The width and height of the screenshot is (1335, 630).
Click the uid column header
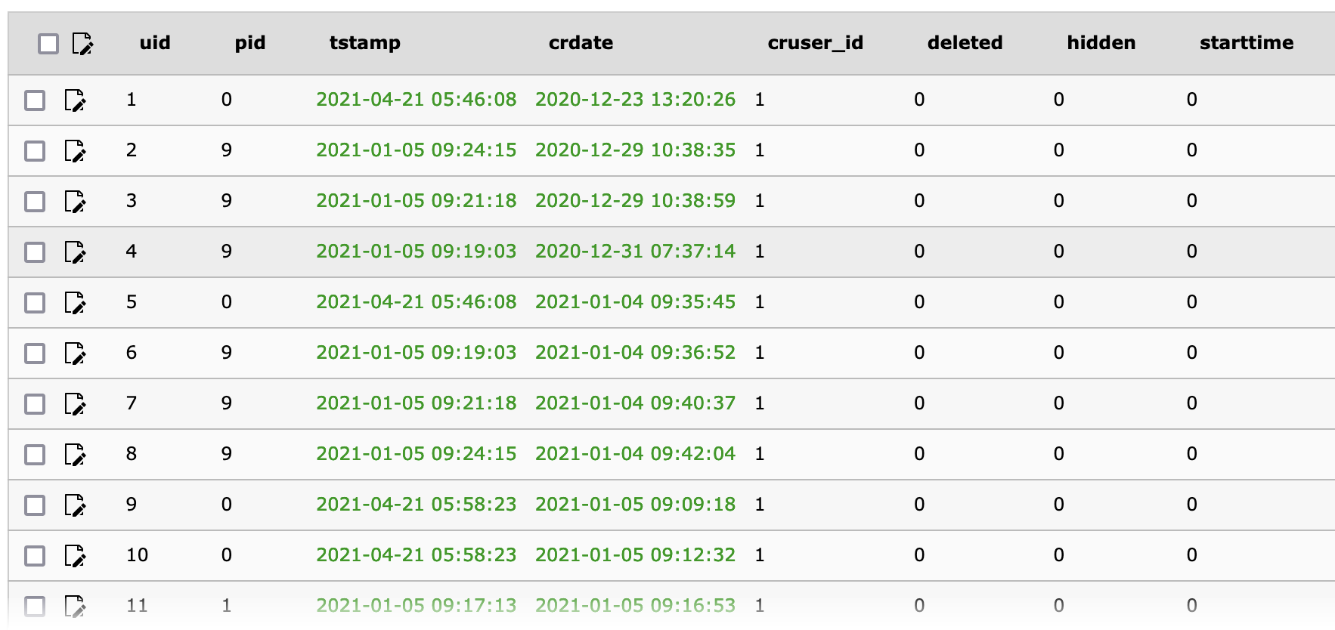coord(155,43)
